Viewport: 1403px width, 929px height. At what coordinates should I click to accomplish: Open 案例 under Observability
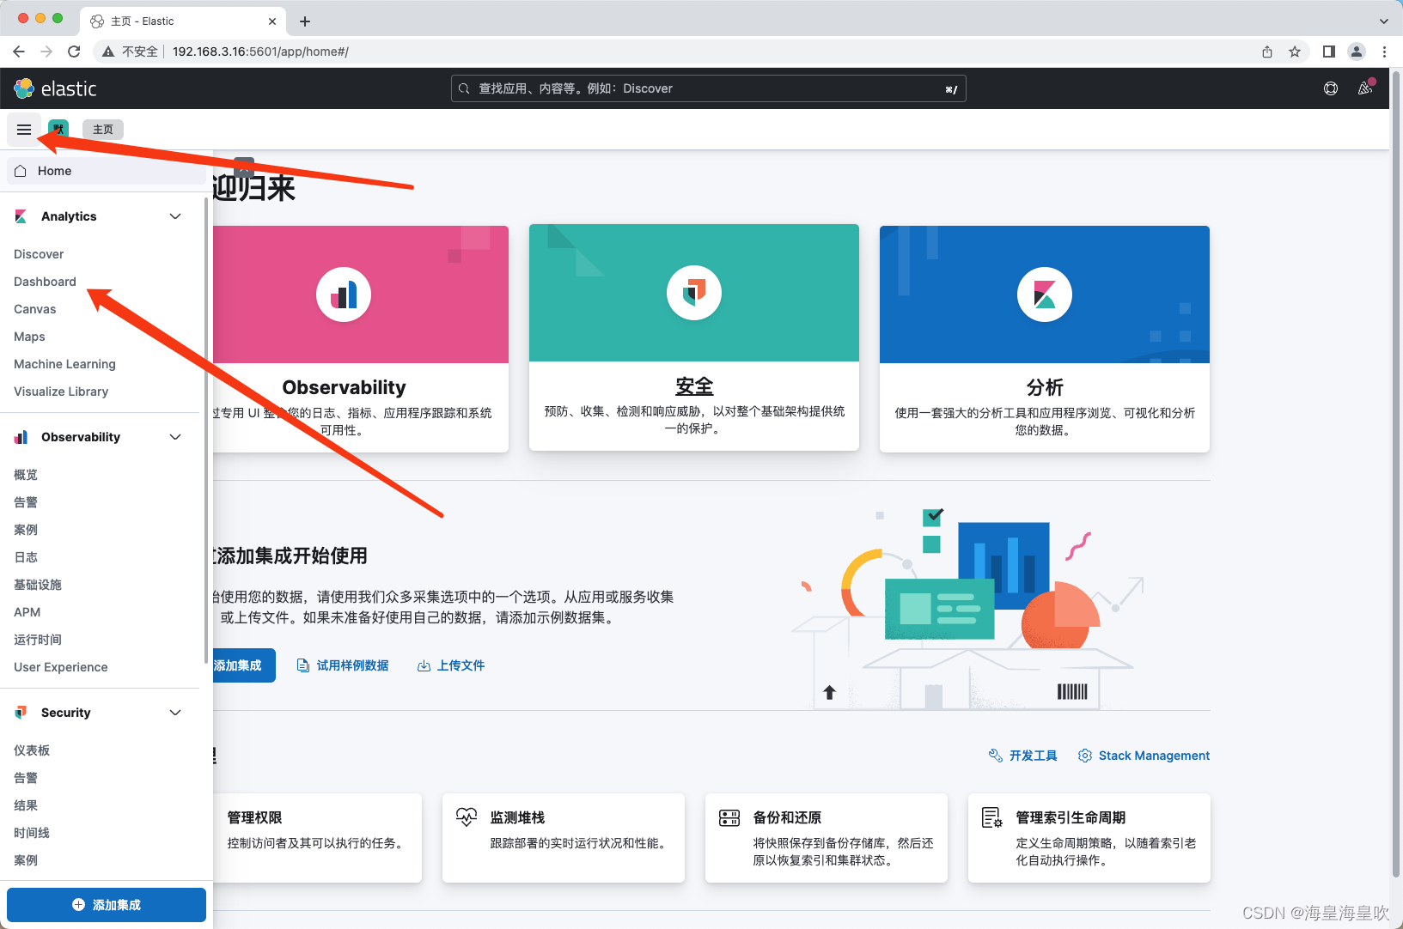(x=26, y=530)
